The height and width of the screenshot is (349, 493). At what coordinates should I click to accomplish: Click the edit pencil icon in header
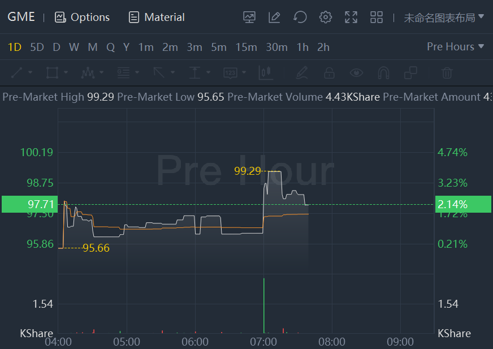coord(275,17)
